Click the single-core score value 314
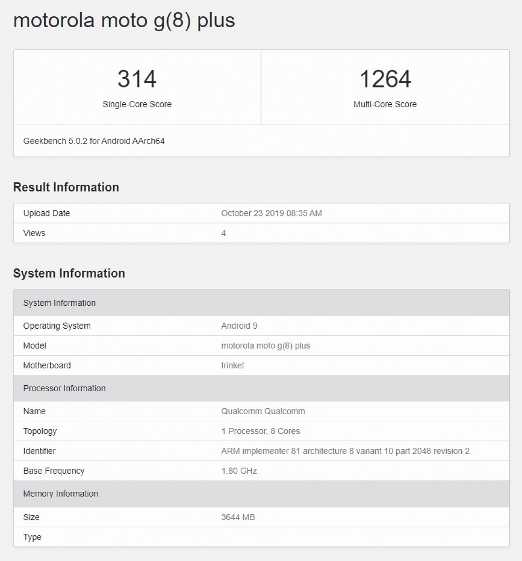Image resolution: width=522 pixels, height=561 pixels. (x=137, y=79)
